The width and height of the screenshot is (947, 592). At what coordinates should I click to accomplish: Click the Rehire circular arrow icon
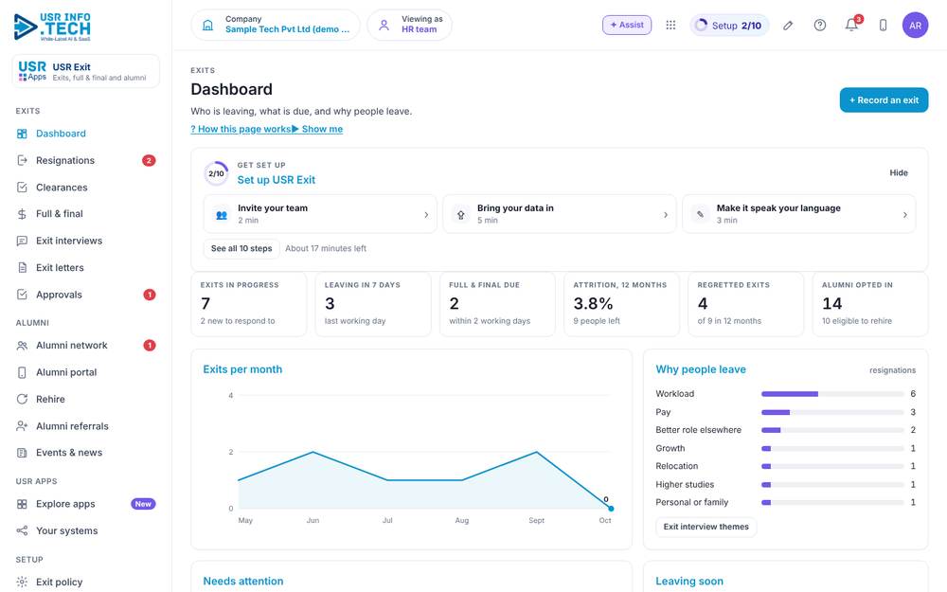pyautogui.click(x=23, y=400)
